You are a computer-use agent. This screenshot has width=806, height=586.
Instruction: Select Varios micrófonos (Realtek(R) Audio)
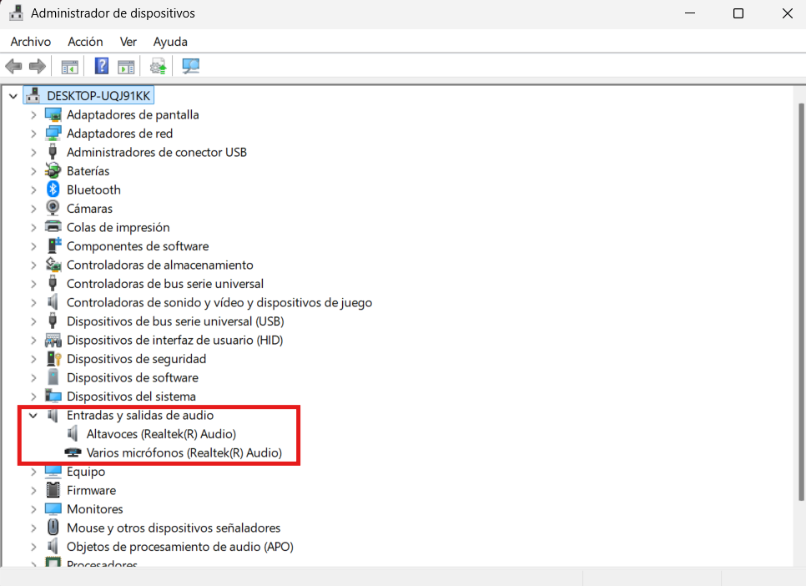(x=184, y=452)
